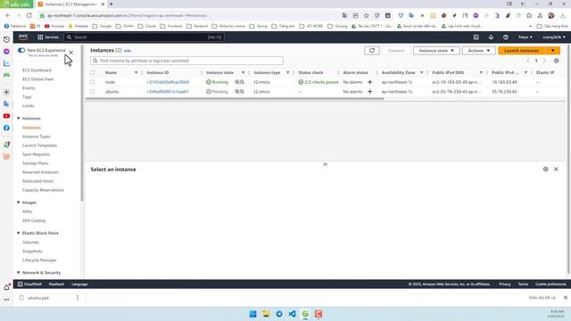The image size is (571, 321).
Task: Click Feedback in the footer
Action: 56,284
